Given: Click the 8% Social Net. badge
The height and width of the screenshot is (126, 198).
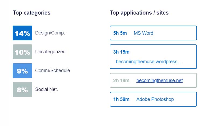Looking at the screenshot, I should pos(22,90).
